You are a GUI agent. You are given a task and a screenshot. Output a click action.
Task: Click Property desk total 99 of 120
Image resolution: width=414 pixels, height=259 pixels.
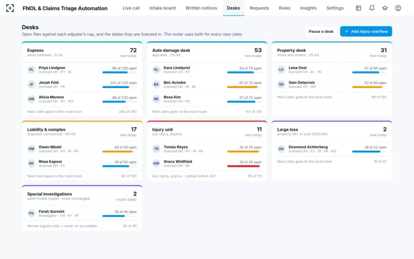(379, 97)
